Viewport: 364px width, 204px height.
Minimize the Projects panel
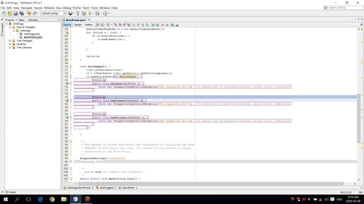point(58,20)
